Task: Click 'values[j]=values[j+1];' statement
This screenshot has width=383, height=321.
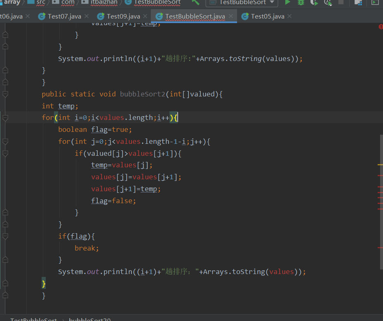Action: coord(136,177)
